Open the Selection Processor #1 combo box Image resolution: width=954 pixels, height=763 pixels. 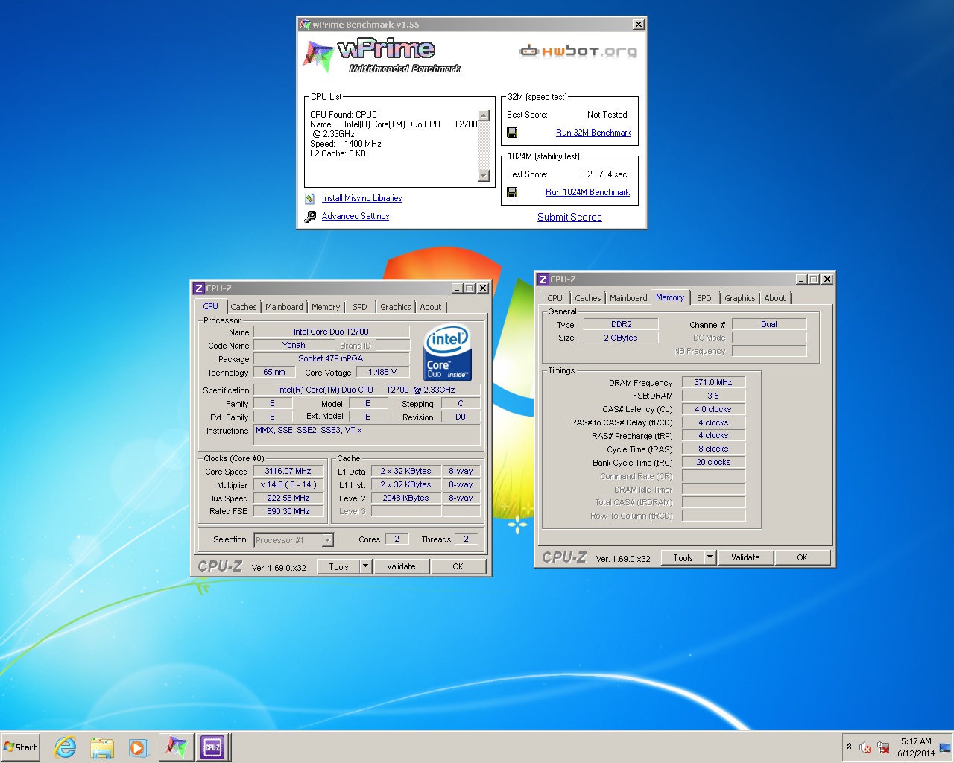pyautogui.click(x=294, y=540)
